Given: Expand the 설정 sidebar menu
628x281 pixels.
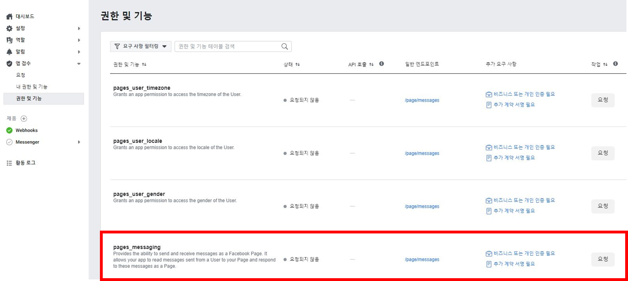Looking at the screenshot, I should [79, 28].
